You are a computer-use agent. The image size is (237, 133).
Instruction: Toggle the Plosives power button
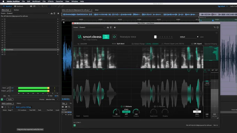(155, 106)
